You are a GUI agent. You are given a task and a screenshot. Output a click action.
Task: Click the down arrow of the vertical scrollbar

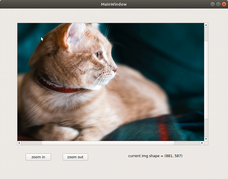point(205,139)
